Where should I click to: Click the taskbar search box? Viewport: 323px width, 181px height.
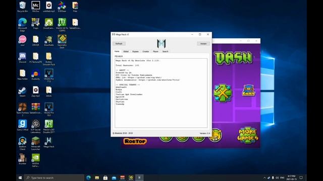(55, 177)
